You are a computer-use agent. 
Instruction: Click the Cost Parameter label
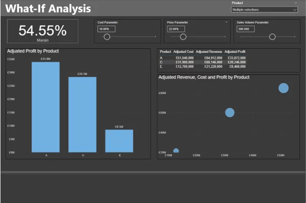[108, 22]
